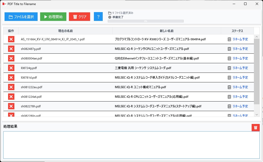Click new name 三菱電機 汎用 シーケンサ システムレコーダ.pdf

coord(143,68)
